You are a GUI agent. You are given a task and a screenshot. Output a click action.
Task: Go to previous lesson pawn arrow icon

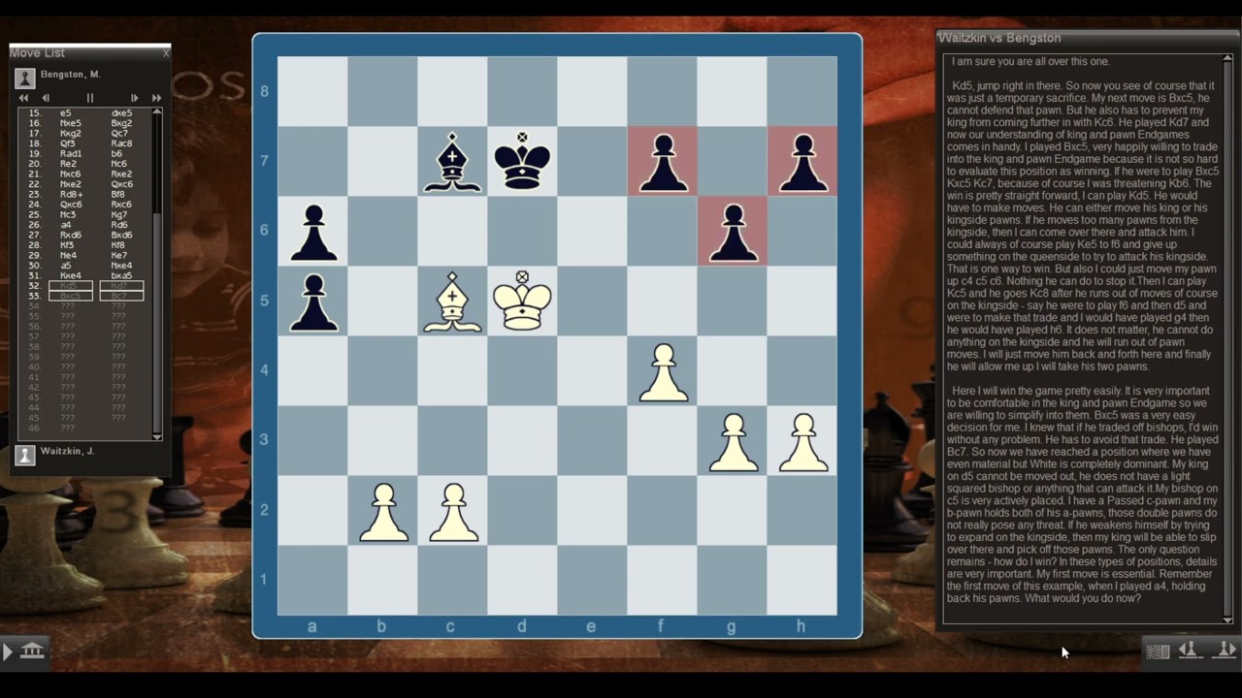point(1190,650)
